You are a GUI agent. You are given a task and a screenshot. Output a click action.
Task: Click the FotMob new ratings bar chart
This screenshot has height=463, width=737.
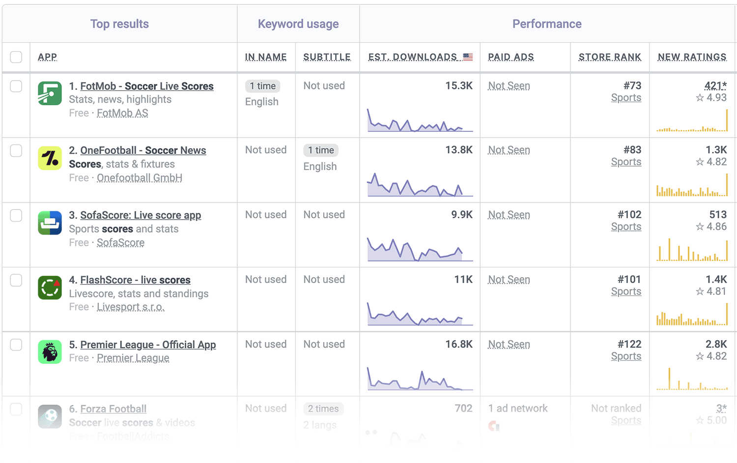tap(692, 120)
